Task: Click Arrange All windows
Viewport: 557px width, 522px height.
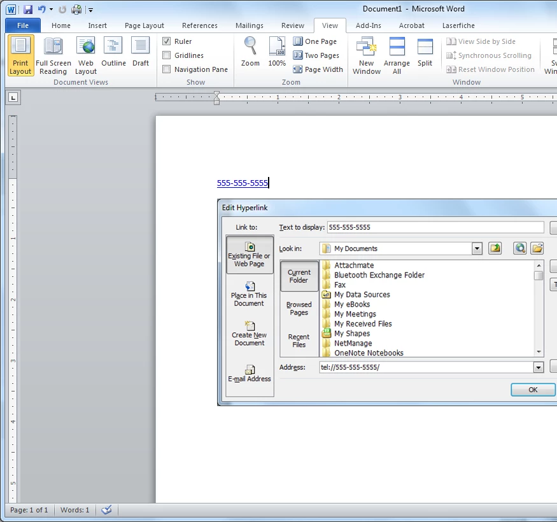Action: pyautogui.click(x=397, y=56)
